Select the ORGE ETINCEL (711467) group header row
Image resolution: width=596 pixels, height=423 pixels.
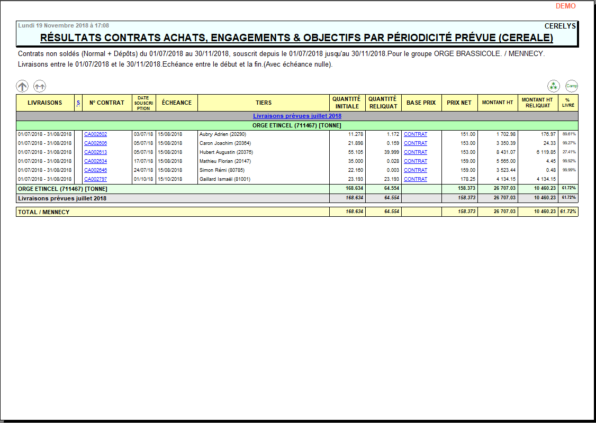click(297, 125)
